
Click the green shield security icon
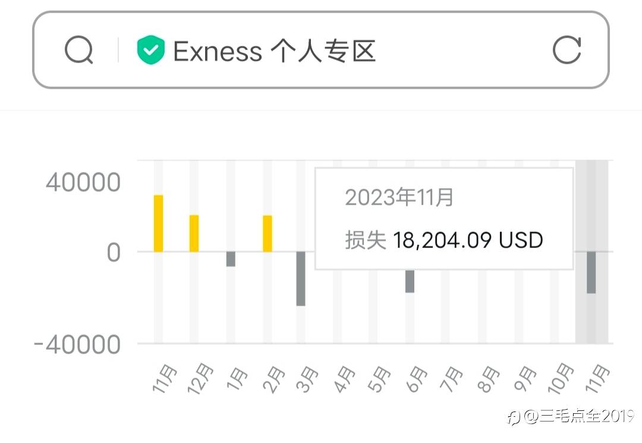[150, 51]
